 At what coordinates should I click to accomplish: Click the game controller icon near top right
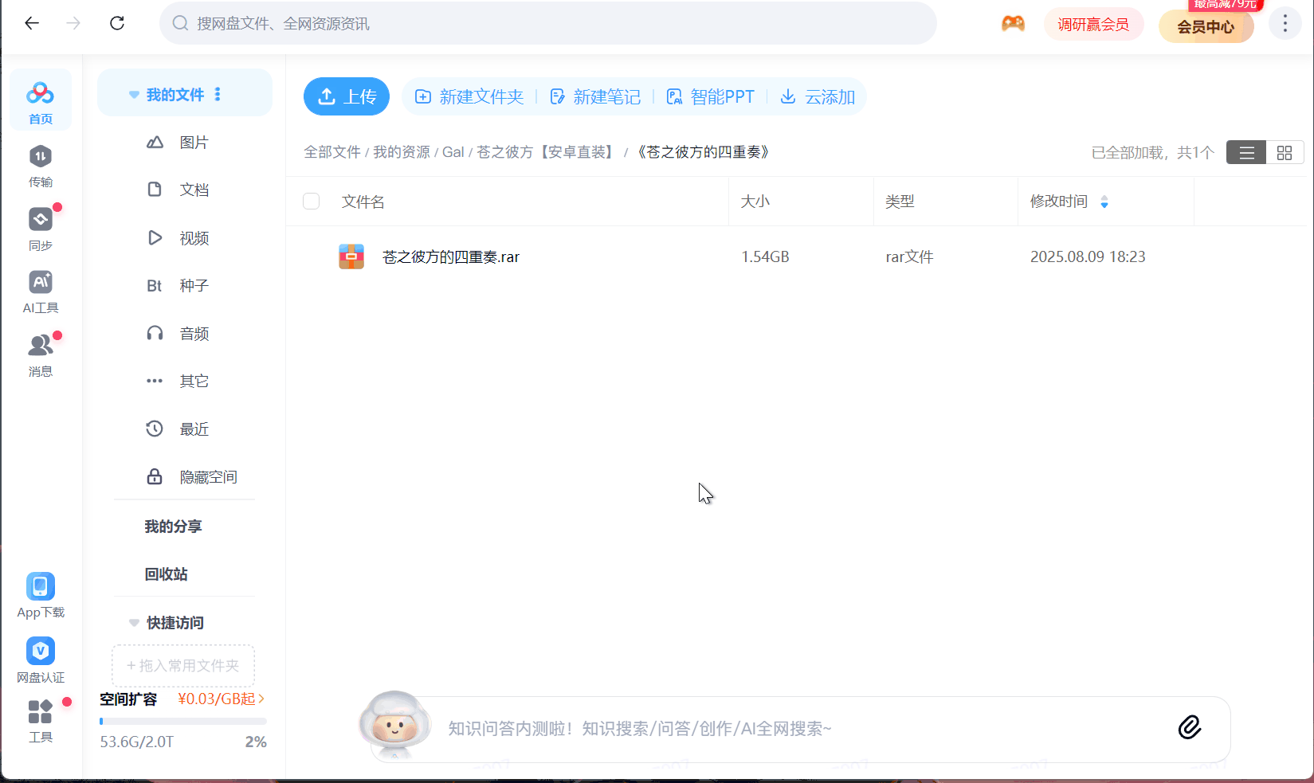tap(1012, 23)
